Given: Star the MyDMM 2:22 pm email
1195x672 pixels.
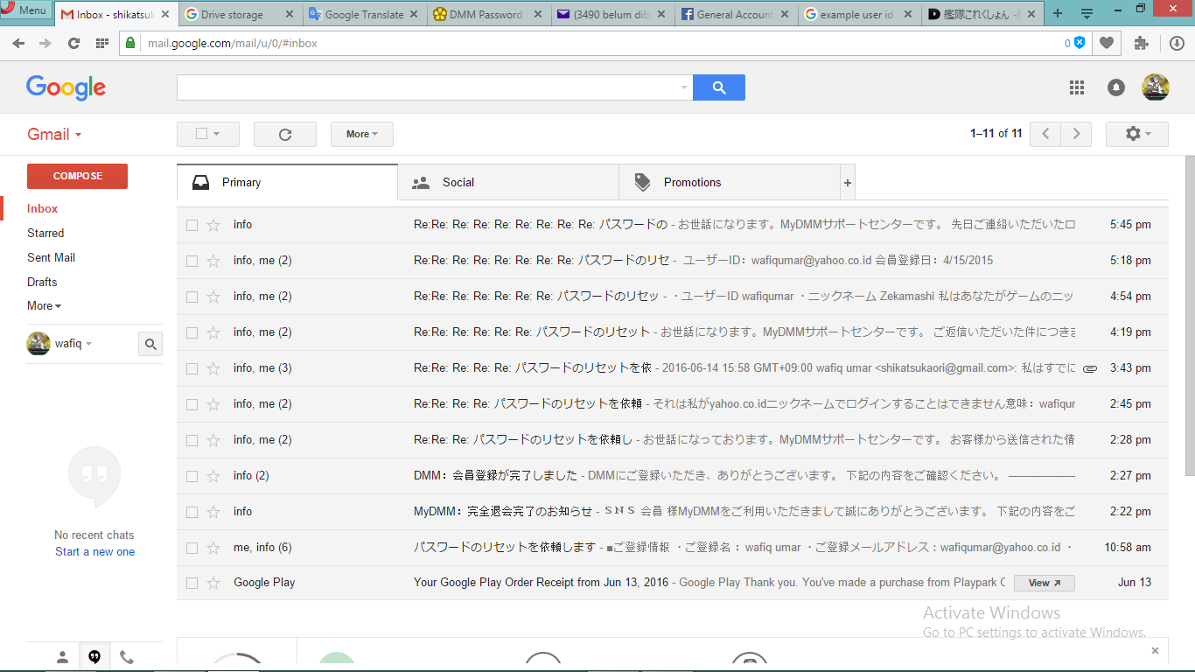Looking at the screenshot, I should pyautogui.click(x=213, y=512).
